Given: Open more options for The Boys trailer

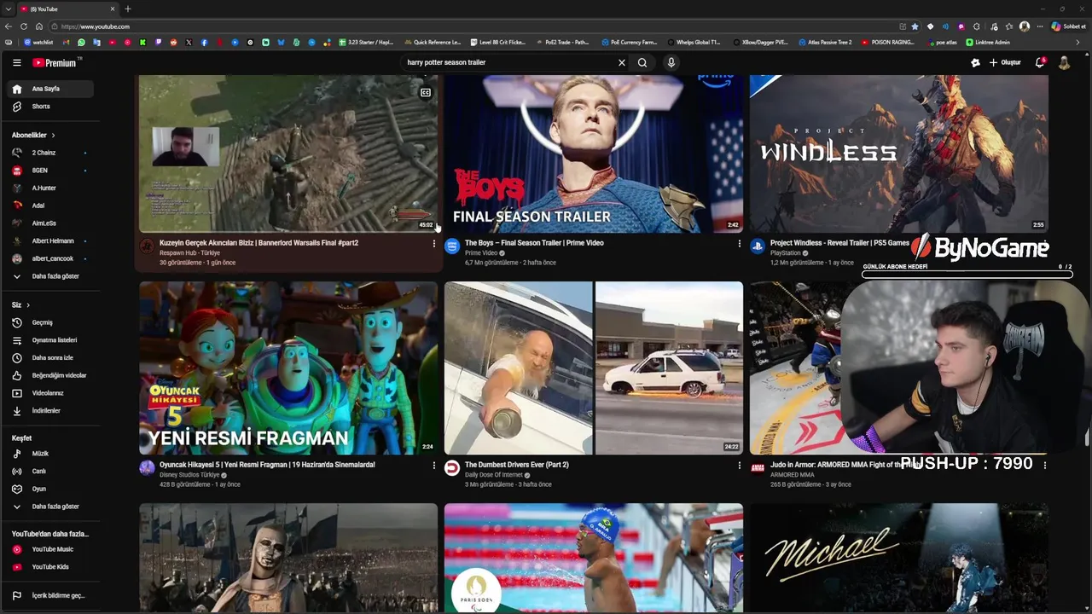Looking at the screenshot, I should [739, 244].
